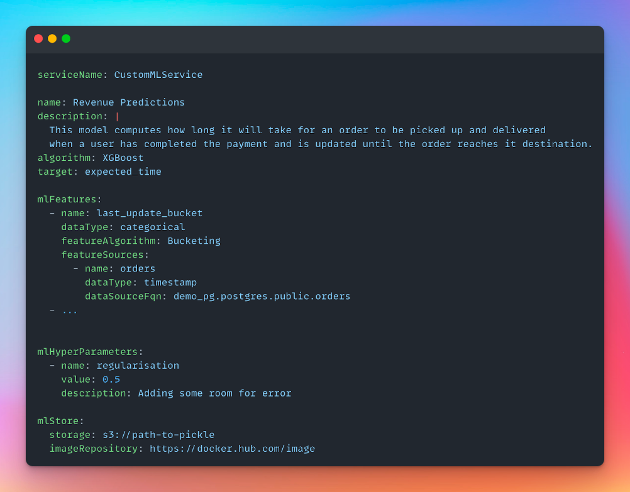The image size is (630, 492).
Task: Click the Revenue Predictions name value
Action: coord(129,102)
